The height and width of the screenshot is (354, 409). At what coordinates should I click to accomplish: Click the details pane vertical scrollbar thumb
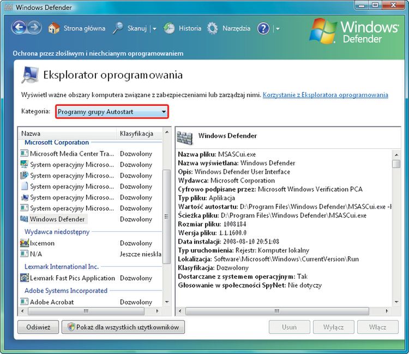pos(396,164)
